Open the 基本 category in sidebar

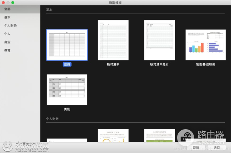20,17
